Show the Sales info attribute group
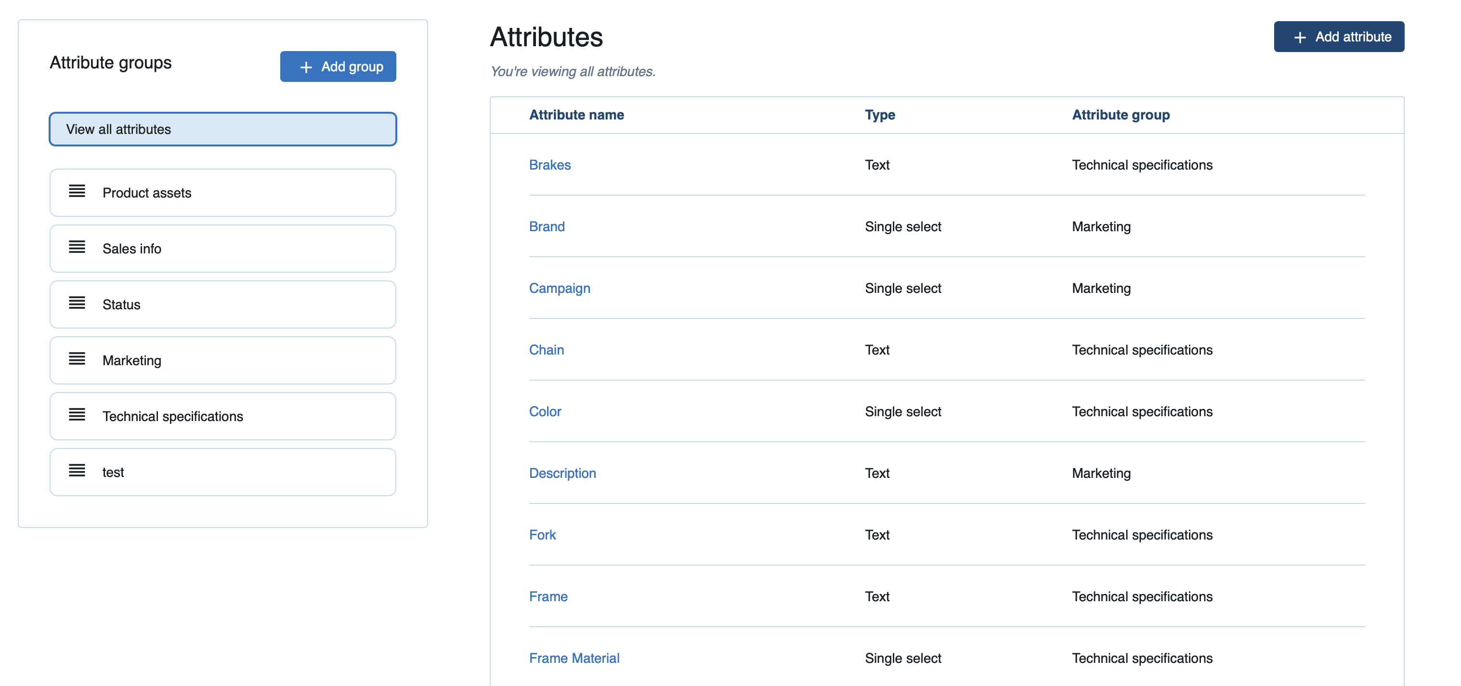This screenshot has height=686, width=1461. click(x=222, y=249)
